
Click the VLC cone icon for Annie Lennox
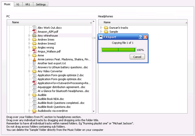(x=34, y=59)
